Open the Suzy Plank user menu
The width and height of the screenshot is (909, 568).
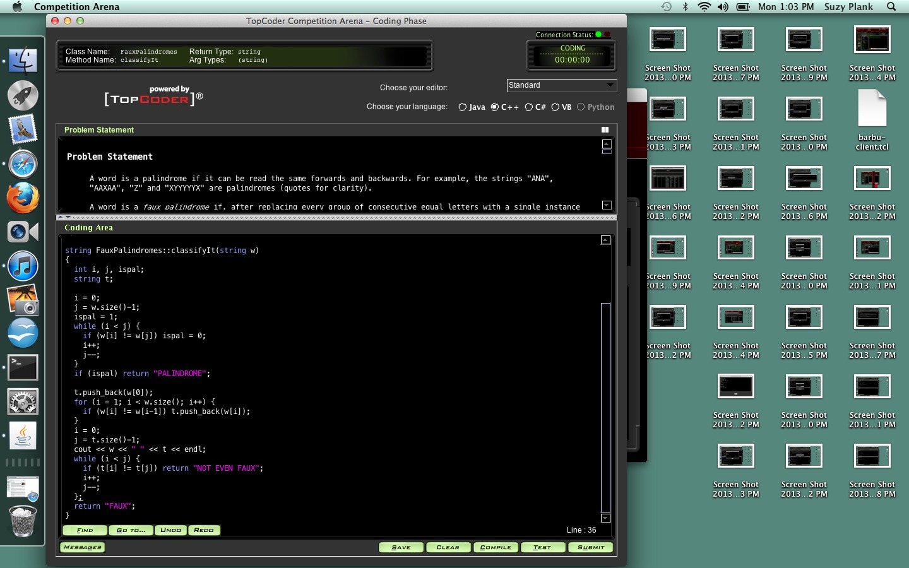[848, 7]
